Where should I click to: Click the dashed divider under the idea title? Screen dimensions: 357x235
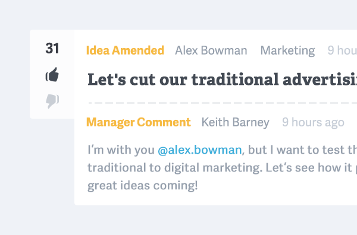[223, 103]
